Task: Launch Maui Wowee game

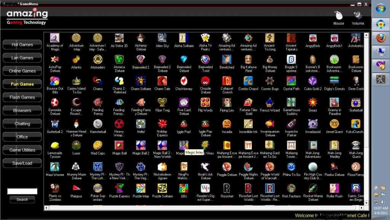Action: [x=55, y=167]
